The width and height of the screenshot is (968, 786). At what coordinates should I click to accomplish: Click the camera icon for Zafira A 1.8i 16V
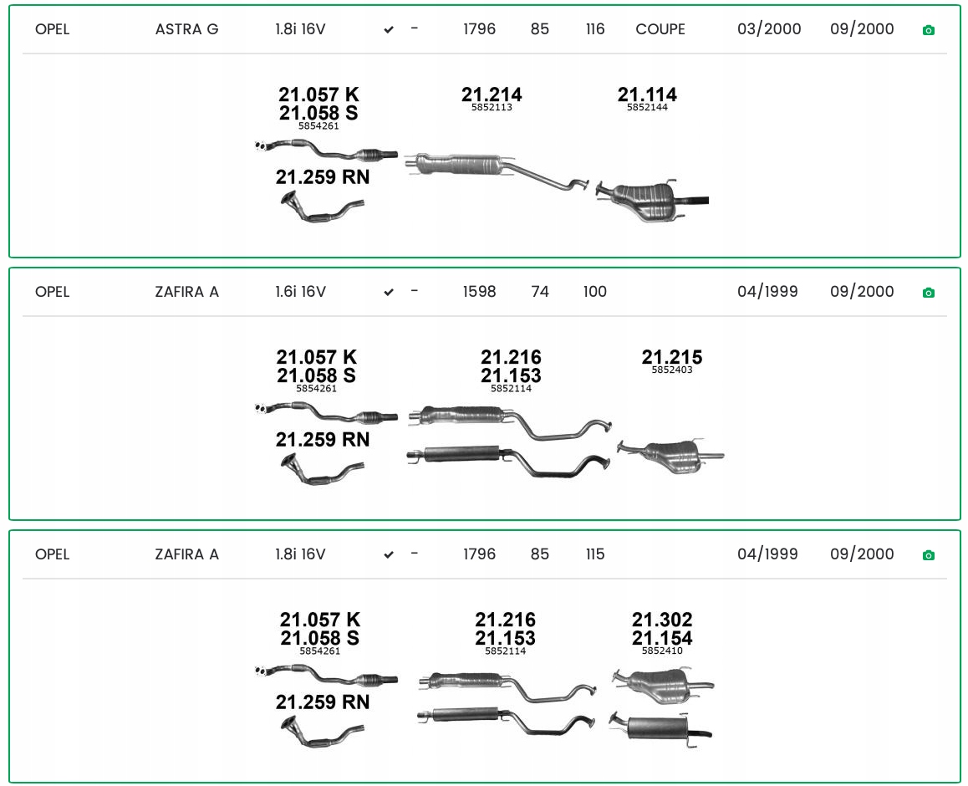(x=928, y=555)
